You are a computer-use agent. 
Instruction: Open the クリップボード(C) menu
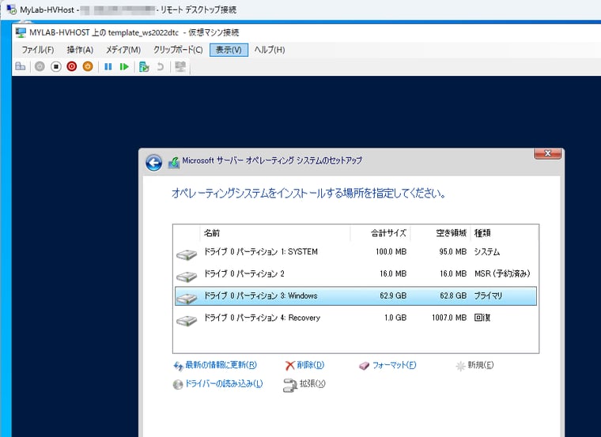[x=178, y=50]
